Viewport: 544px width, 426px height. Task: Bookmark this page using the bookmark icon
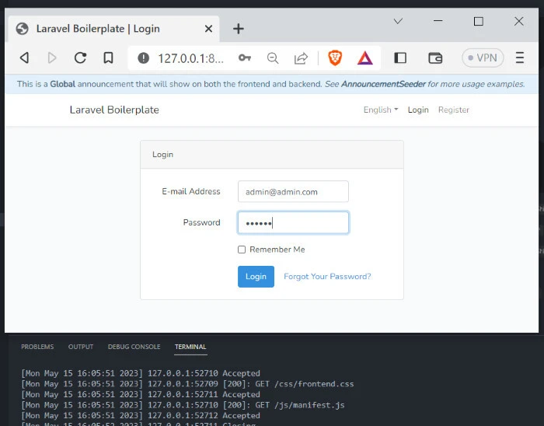pyautogui.click(x=108, y=58)
